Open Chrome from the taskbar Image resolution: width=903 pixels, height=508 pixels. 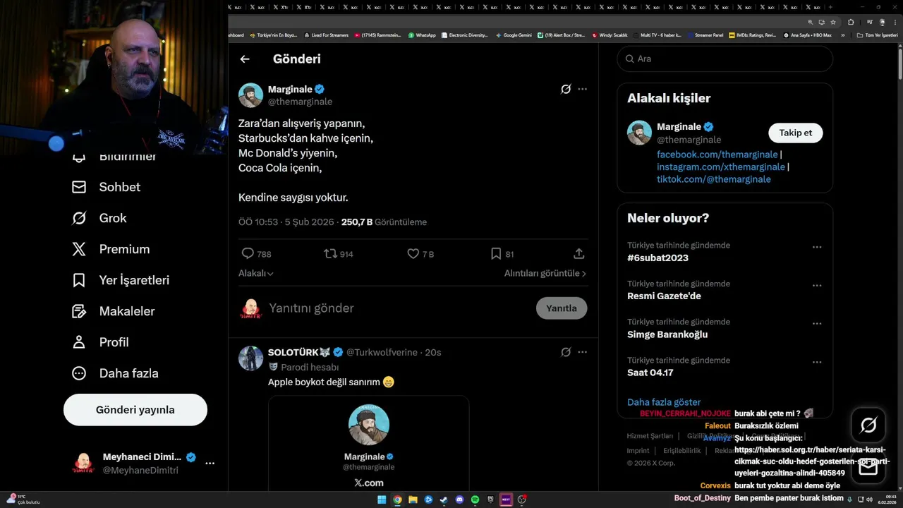coord(397,500)
